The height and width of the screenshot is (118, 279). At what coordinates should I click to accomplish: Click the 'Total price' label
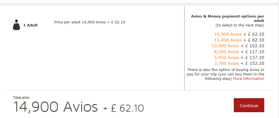[21, 97]
